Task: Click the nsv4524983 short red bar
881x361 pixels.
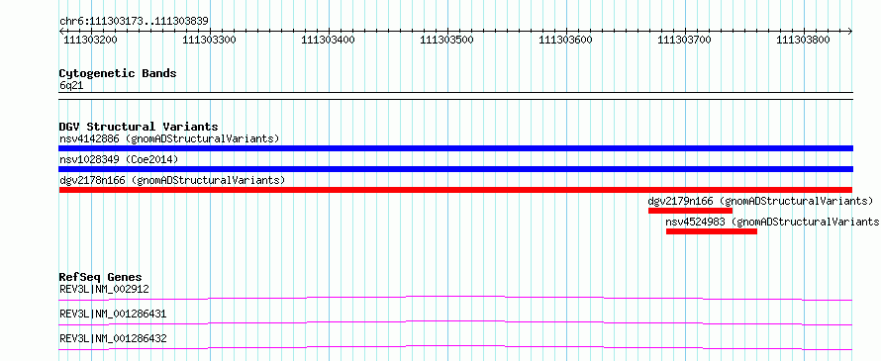Action: point(712,231)
